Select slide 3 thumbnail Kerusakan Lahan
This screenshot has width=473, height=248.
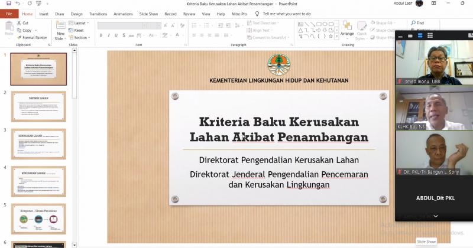pyautogui.click(x=39, y=143)
